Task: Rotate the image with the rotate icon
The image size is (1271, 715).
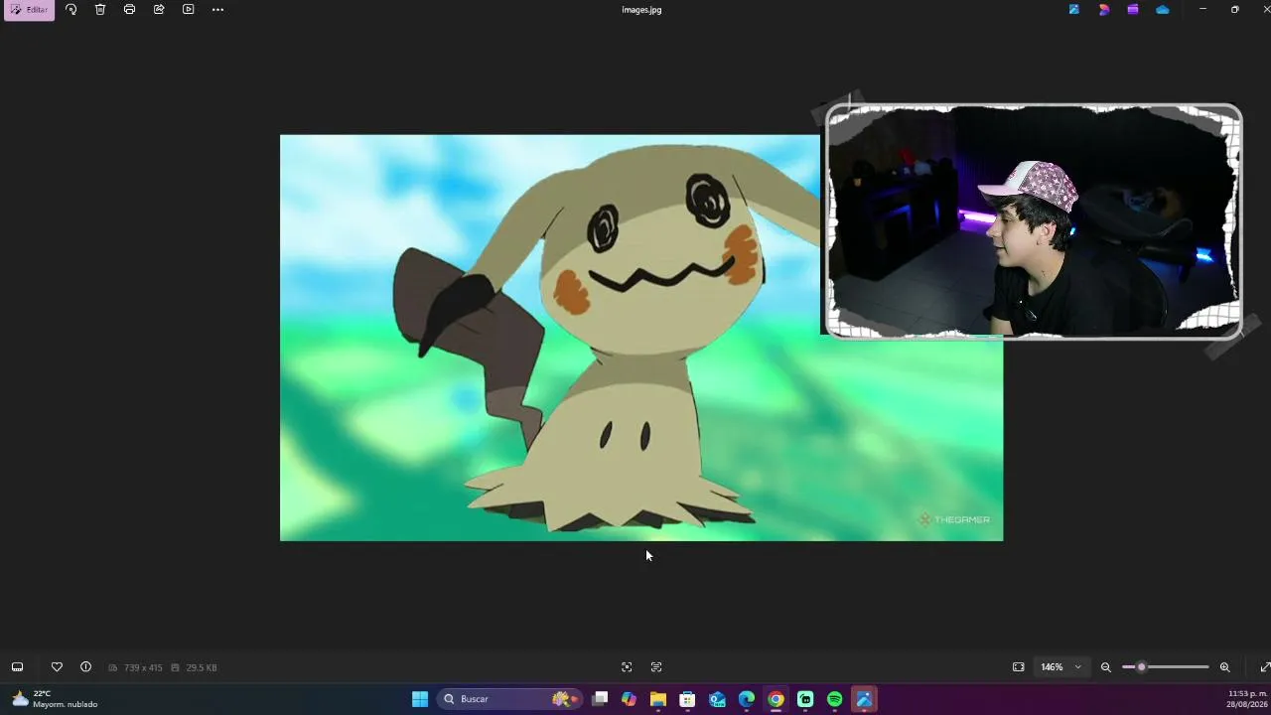Action: pos(71,10)
